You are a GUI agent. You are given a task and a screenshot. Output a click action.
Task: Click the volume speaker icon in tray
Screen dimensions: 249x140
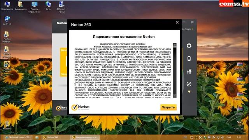tap(223, 137)
